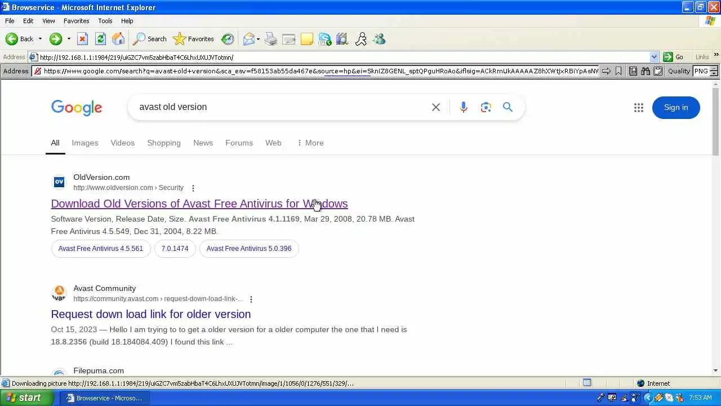721x406 pixels.
Task: Open the IE Favorites pane
Action: pyautogui.click(x=194, y=39)
